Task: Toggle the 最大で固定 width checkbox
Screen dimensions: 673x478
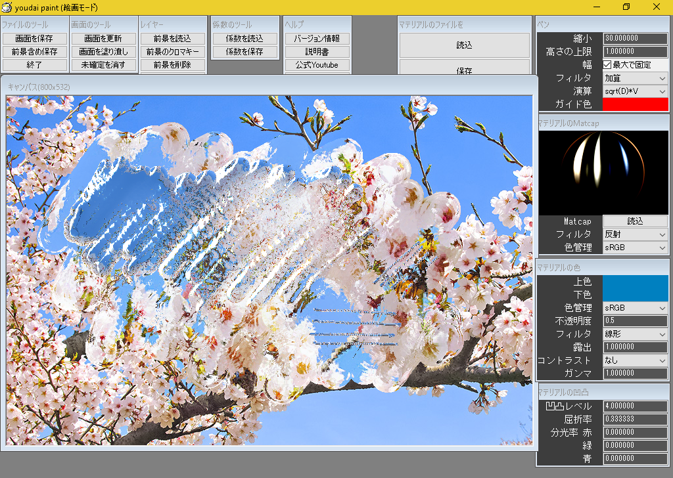Action: tap(605, 64)
